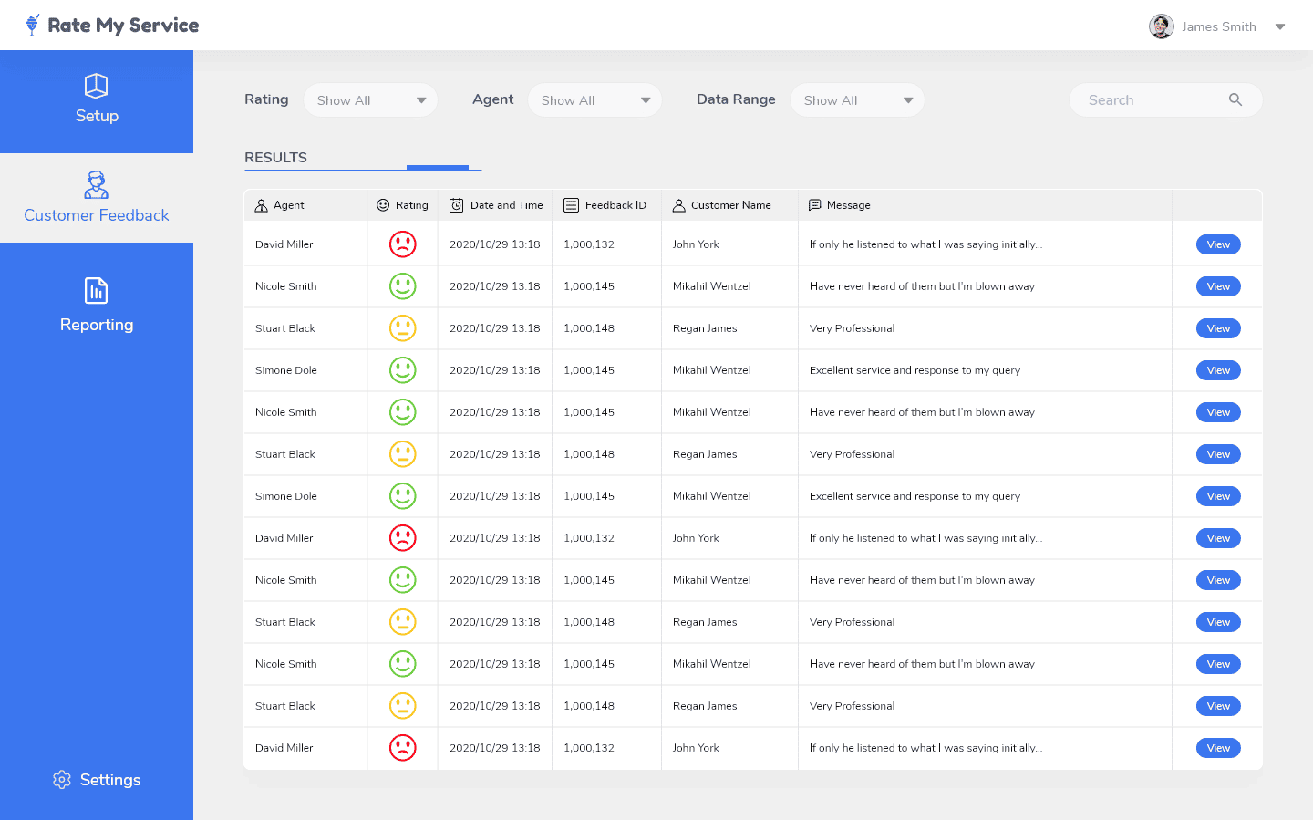Open the Rating filter dropdown
The height and width of the screenshot is (820, 1313).
(370, 100)
